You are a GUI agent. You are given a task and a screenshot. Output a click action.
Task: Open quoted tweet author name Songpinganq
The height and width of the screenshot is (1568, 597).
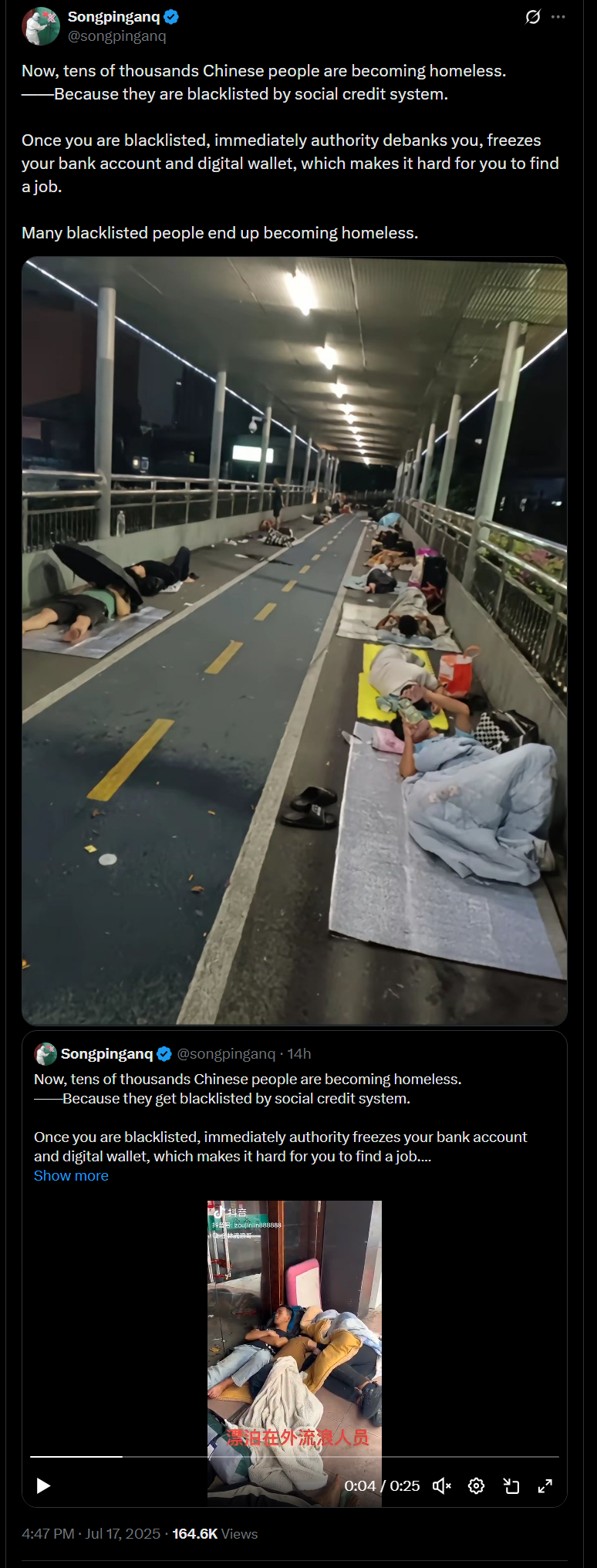[x=106, y=1054]
